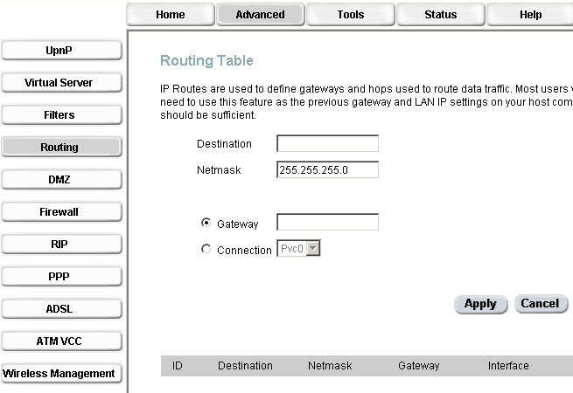
Task: Click the Destination input field
Action: tap(327, 144)
